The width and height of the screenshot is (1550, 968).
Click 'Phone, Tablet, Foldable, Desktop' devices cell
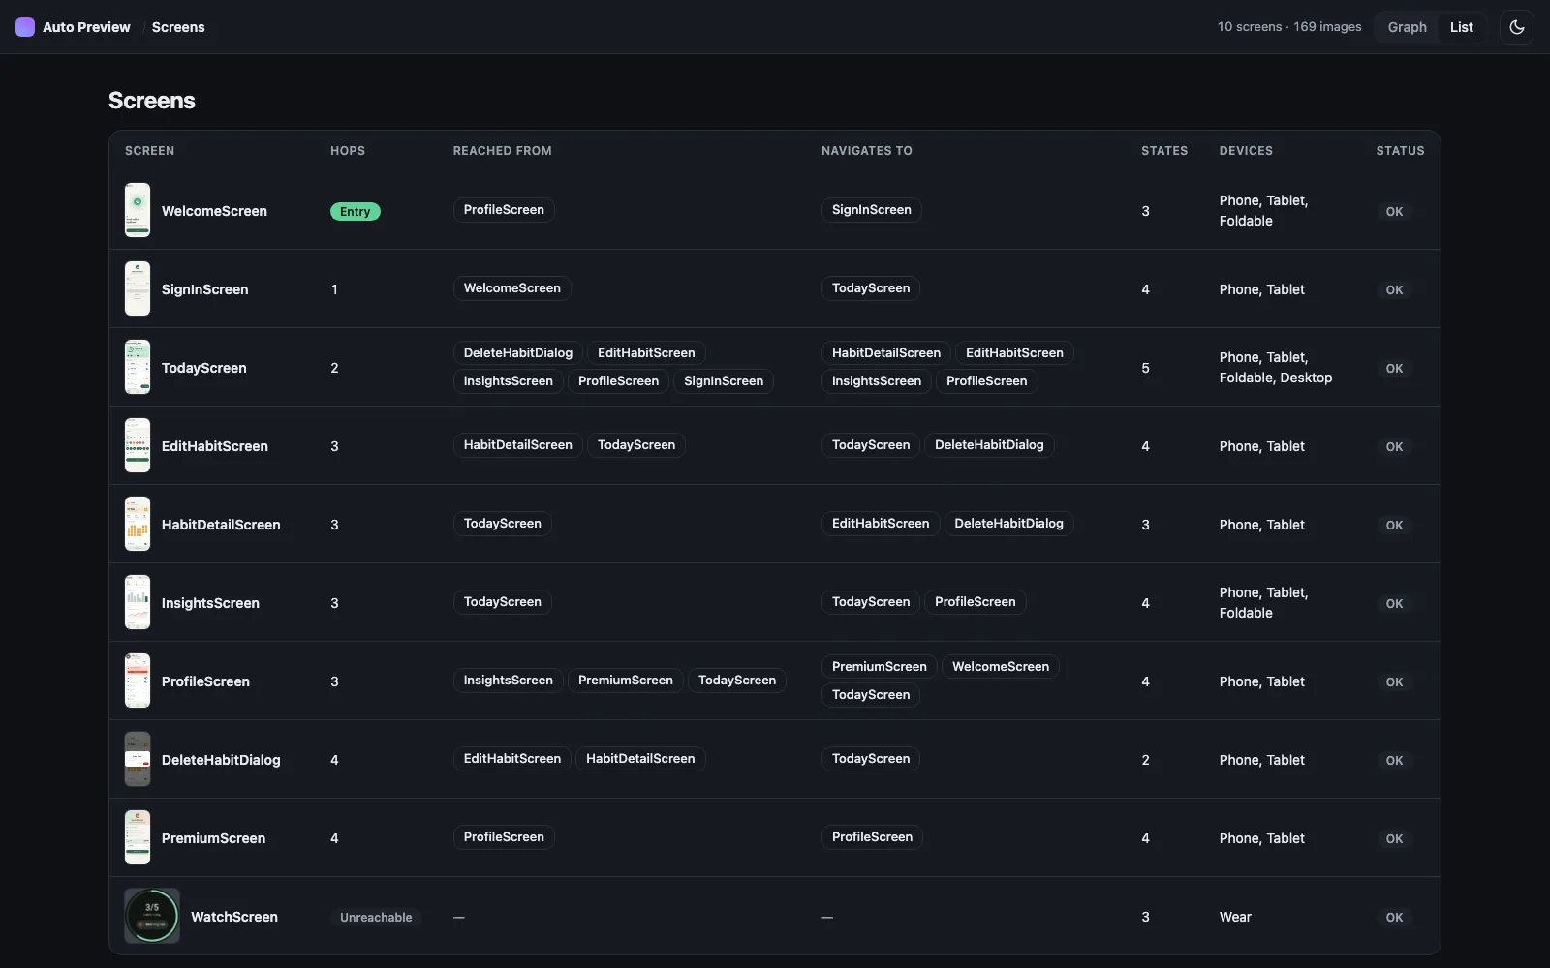coord(1276,368)
